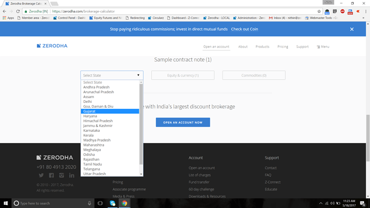Choose Uttar Pradesh from the state list

(x=110, y=174)
